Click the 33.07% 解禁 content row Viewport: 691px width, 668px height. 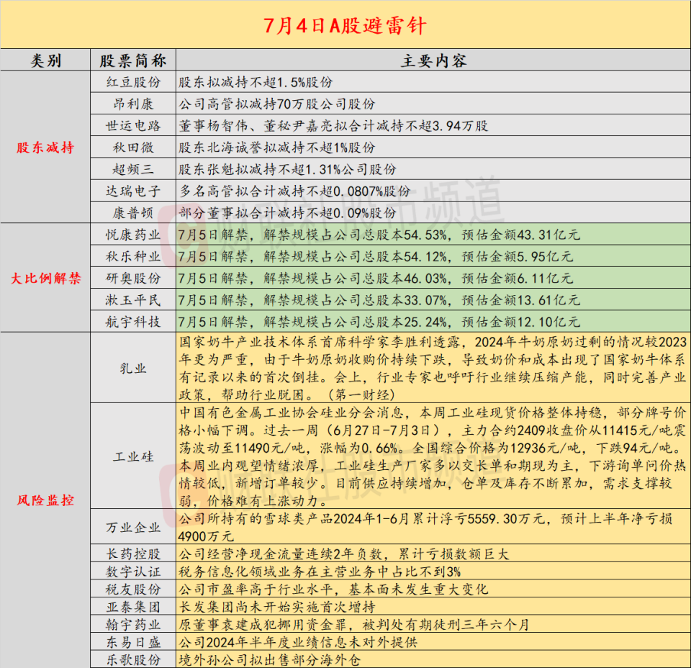click(x=433, y=300)
